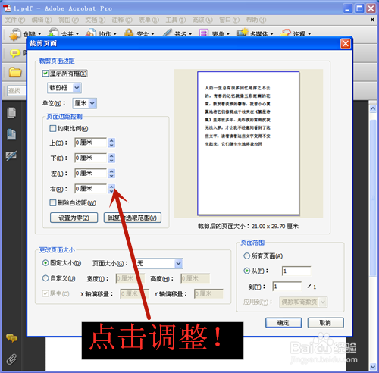Click the Combine (合并) toolbar icon
379x373 pixels.
(53, 33)
